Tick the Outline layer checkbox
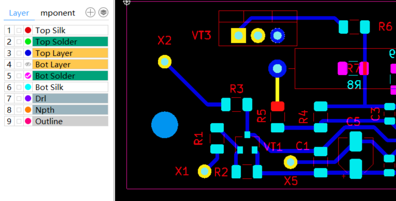 19,121
